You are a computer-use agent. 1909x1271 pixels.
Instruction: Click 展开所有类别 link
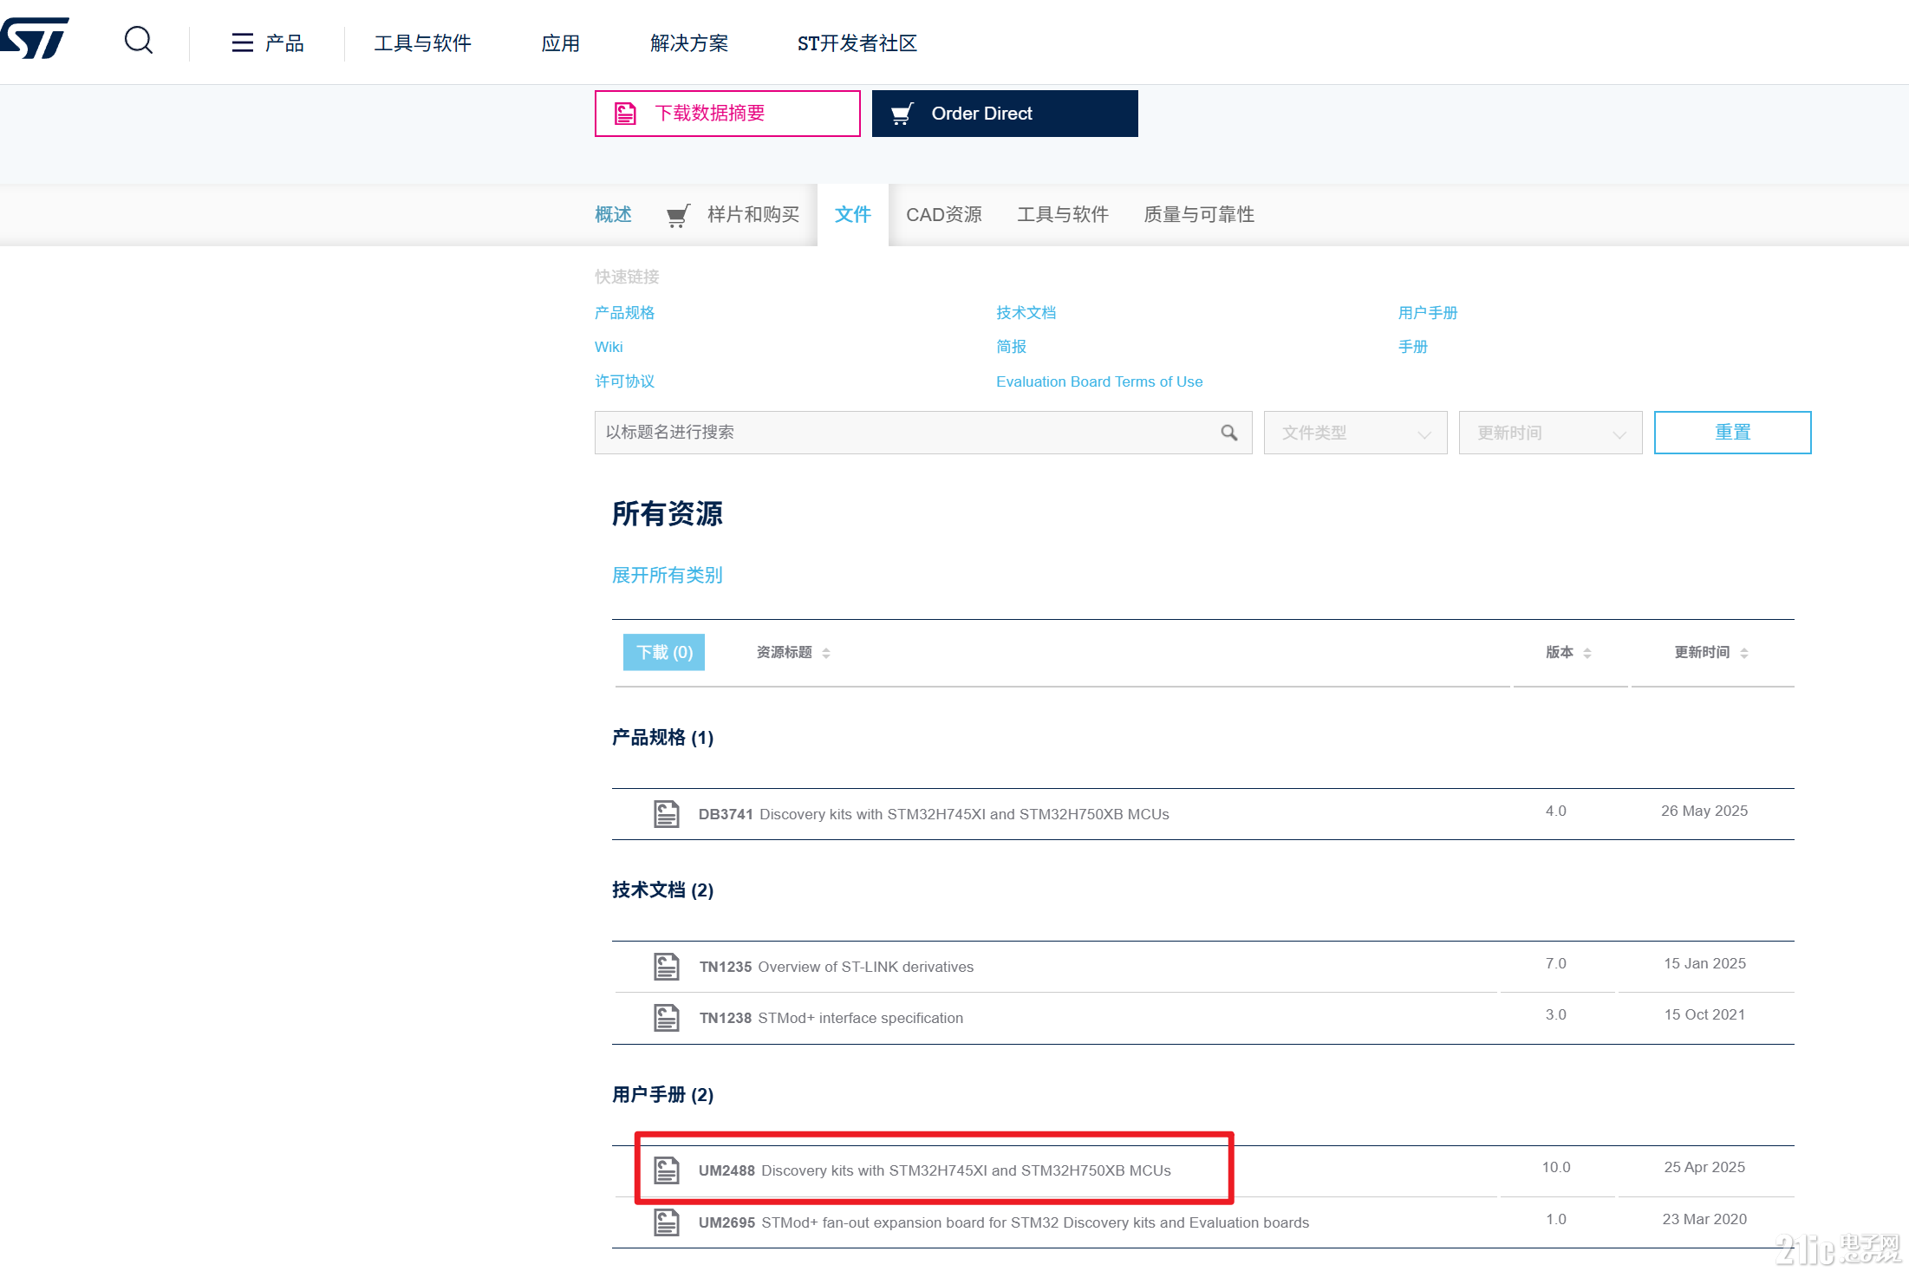pyautogui.click(x=668, y=576)
